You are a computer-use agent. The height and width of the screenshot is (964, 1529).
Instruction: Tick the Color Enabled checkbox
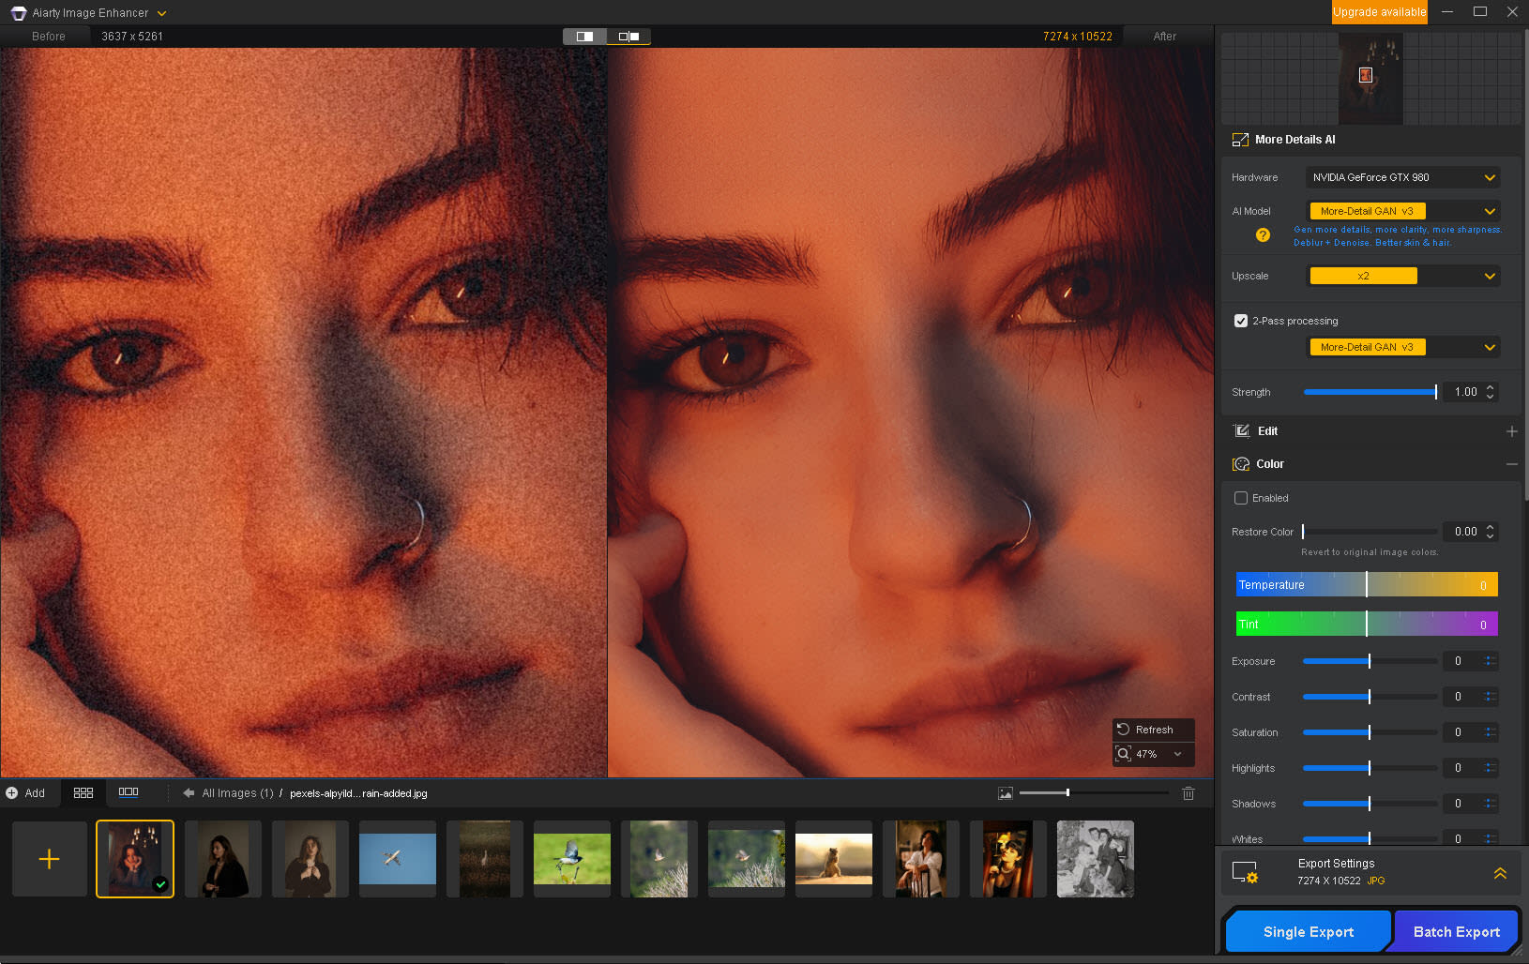click(1241, 498)
